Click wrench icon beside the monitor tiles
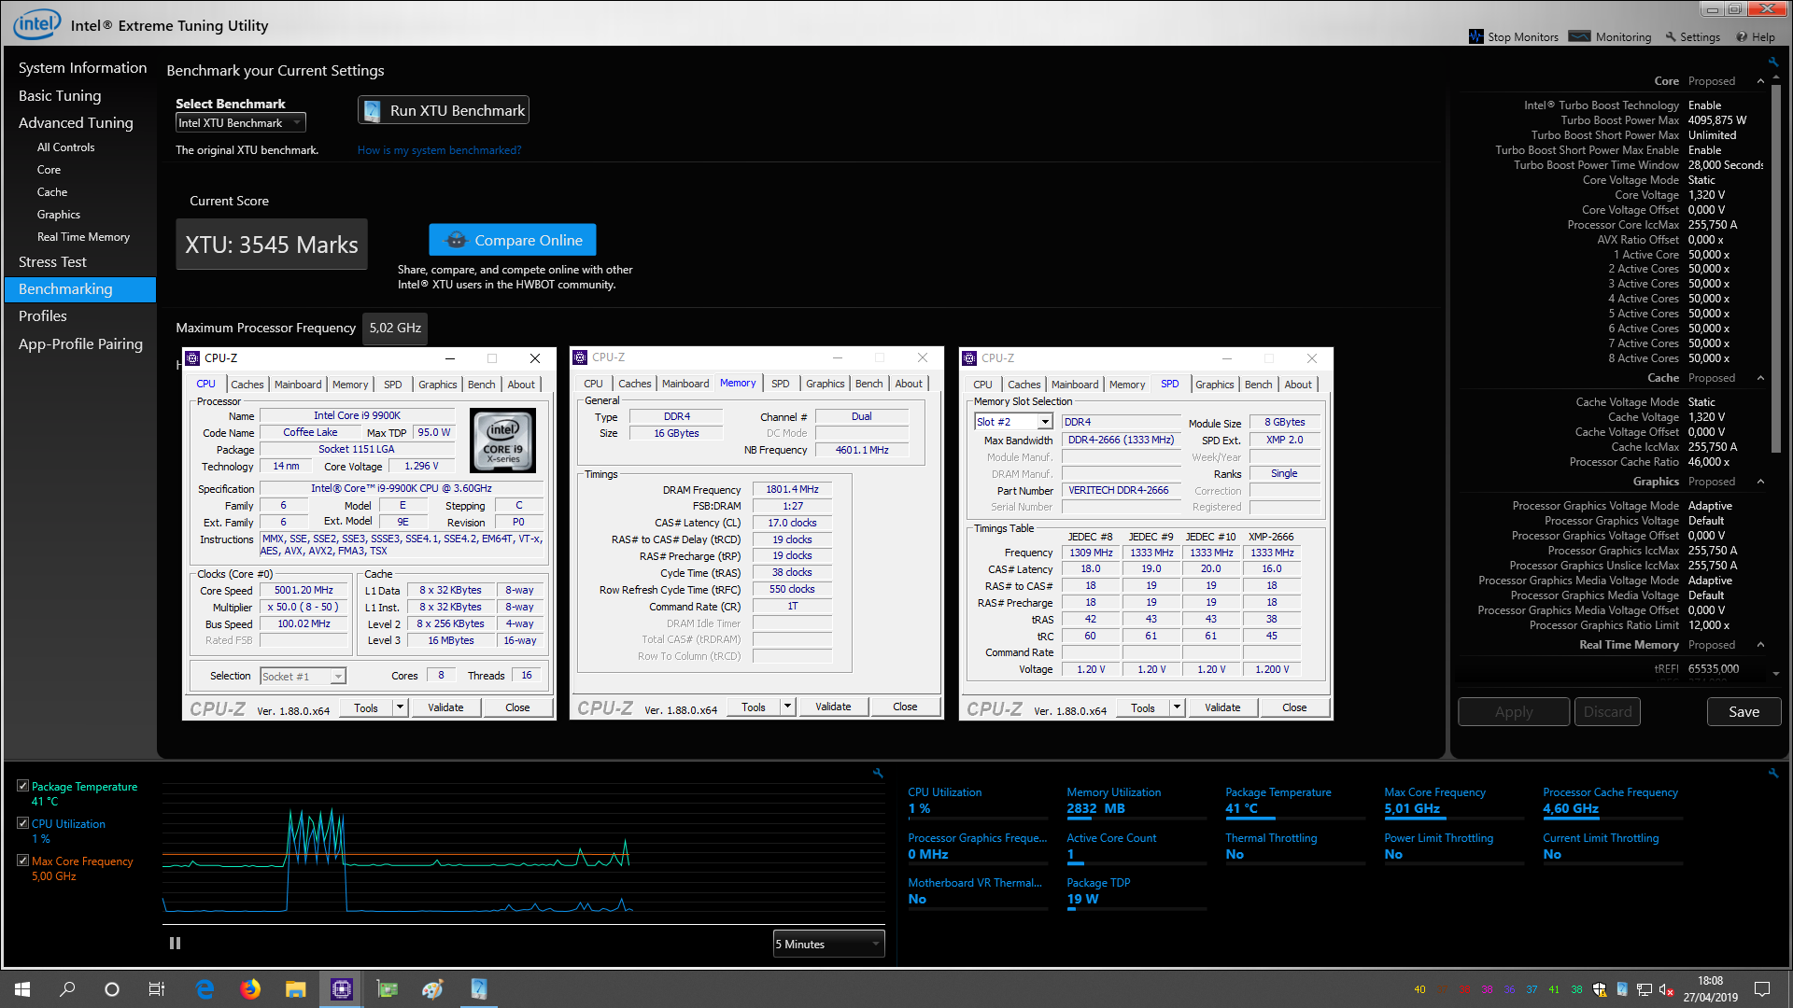This screenshot has width=1793, height=1008. tap(1772, 773)
